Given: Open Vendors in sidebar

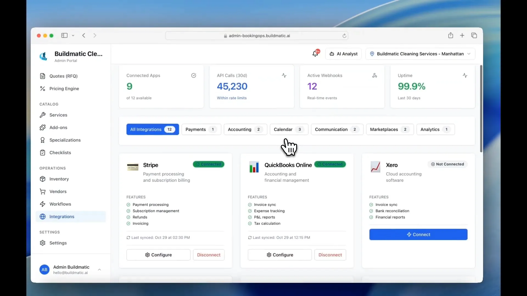Looking at the screenshot, I should pos(71,192).
